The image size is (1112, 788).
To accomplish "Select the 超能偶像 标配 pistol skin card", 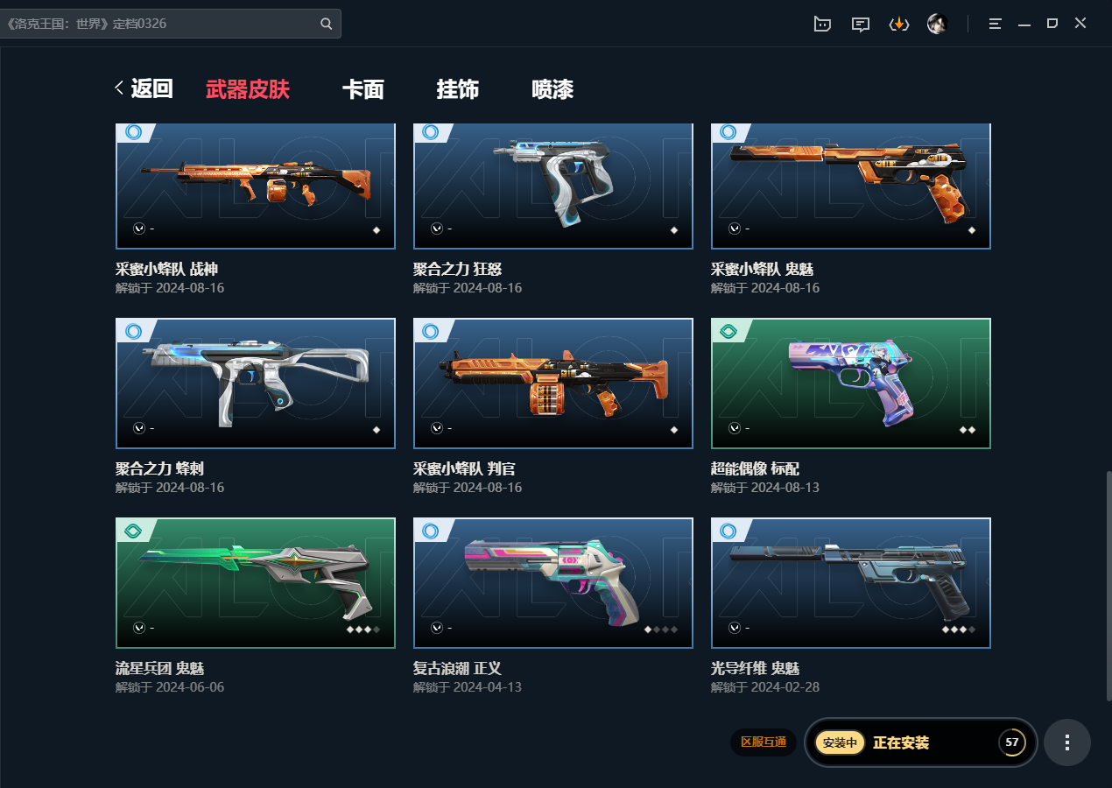I will pos(851,383).
